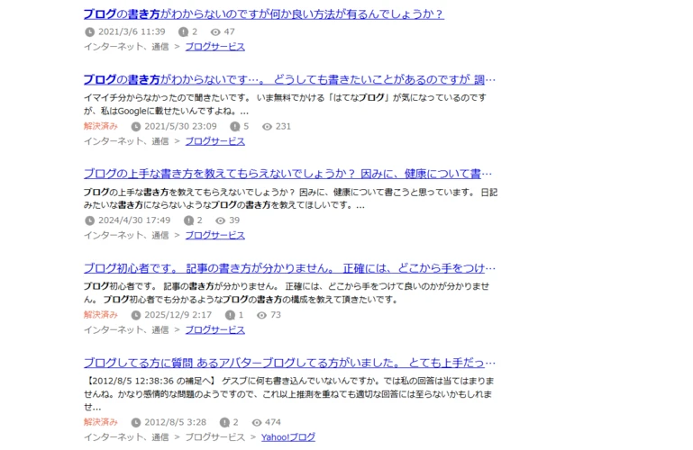The image size is (693, 450).
Task: Open ブログサービス category under the 2024/4/30 question
Action: [x=214, y=235]
